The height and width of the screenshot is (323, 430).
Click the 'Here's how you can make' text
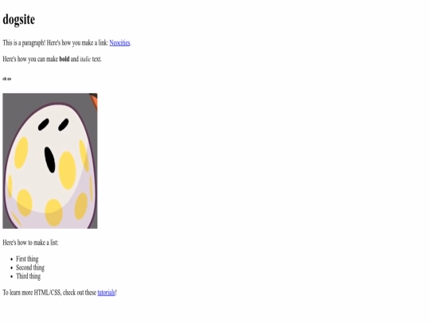pyautogui.click(x=30, y=59)
